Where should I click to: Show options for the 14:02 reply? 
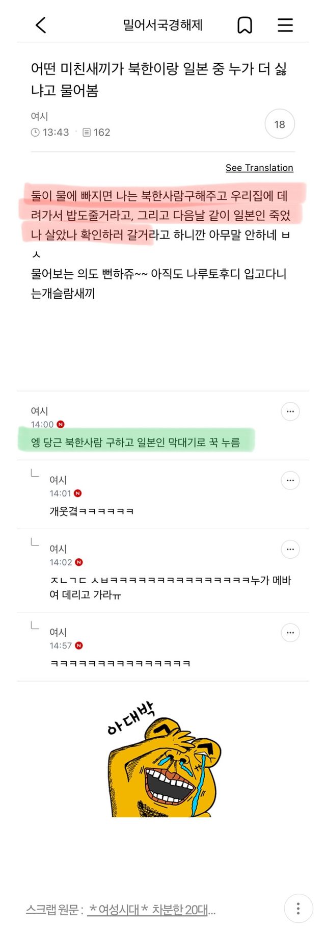290,549
